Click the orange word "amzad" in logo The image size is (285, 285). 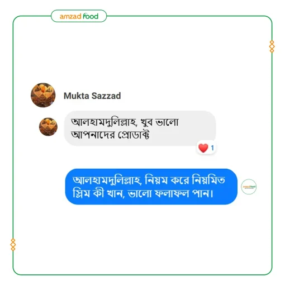(70, 17)
